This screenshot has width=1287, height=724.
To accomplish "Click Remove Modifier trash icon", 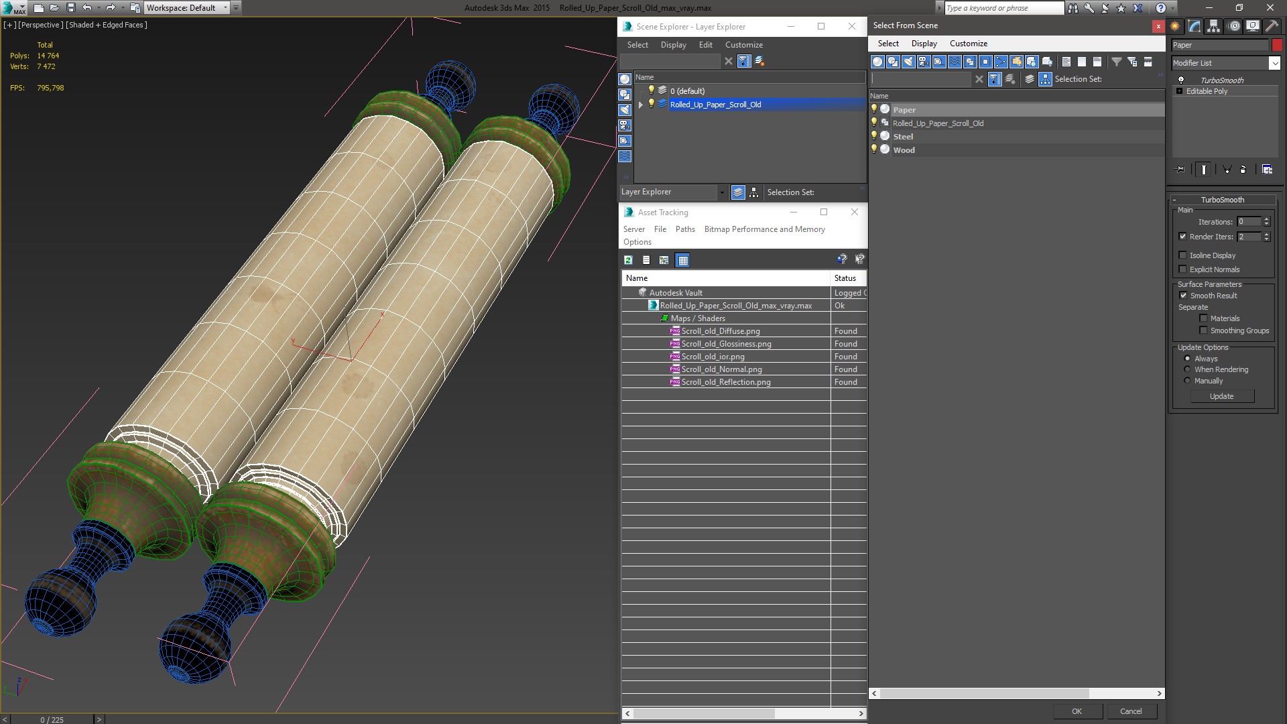I will click(1243, 170).
